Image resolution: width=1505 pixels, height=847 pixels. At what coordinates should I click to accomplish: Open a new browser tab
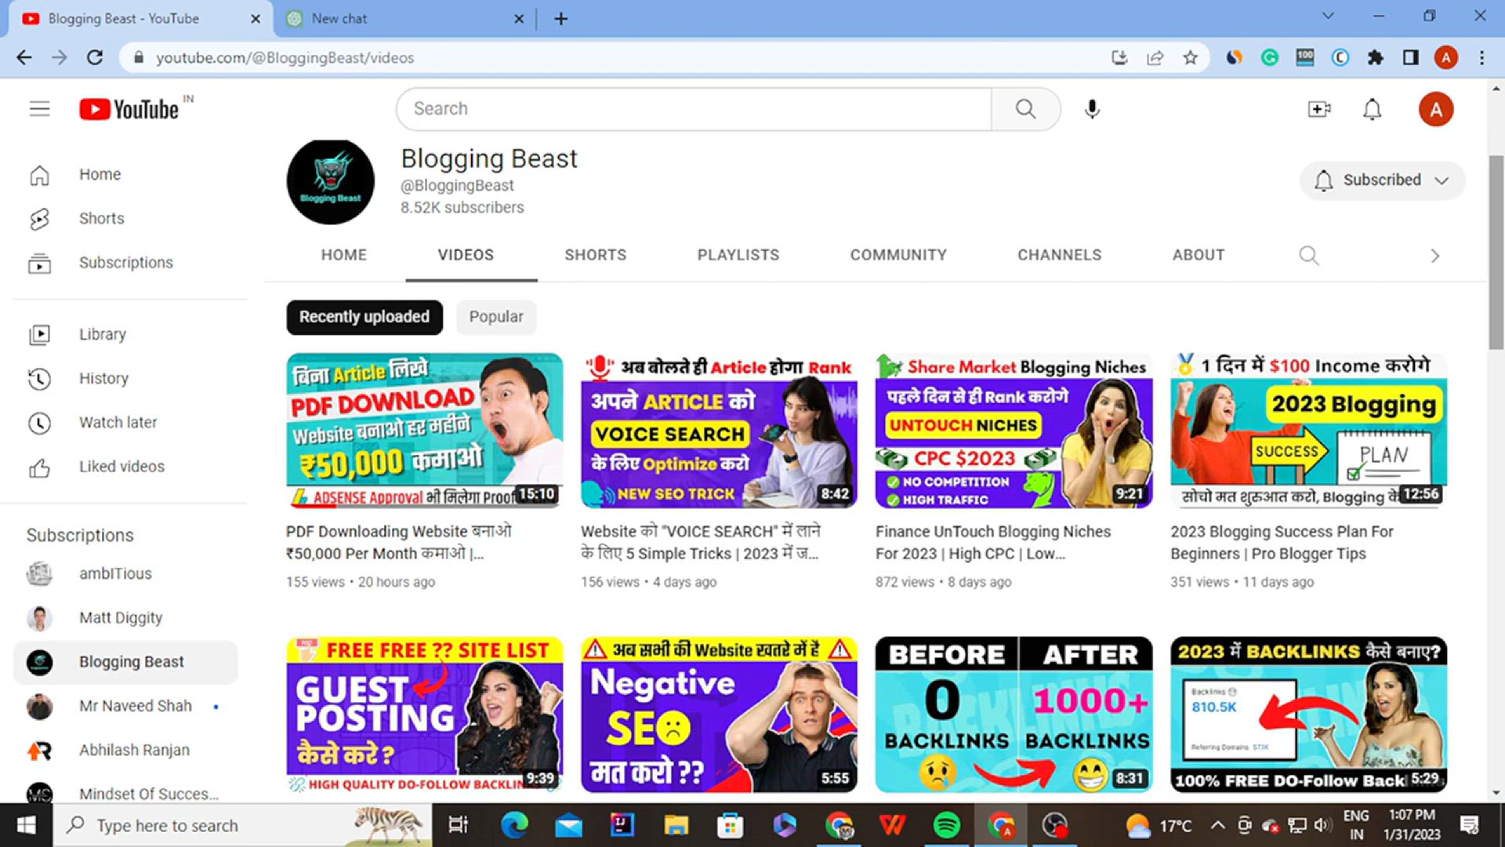tap(561, 19)
